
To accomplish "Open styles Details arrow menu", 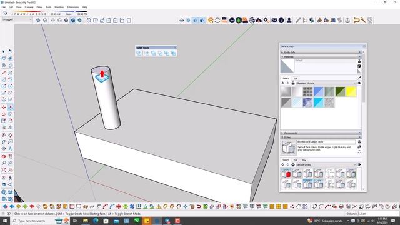I will coord(359,165).
